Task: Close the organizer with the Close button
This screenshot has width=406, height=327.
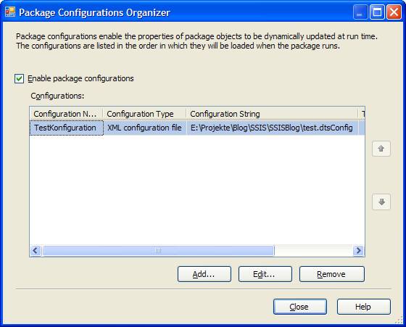Action: (300, 307)
